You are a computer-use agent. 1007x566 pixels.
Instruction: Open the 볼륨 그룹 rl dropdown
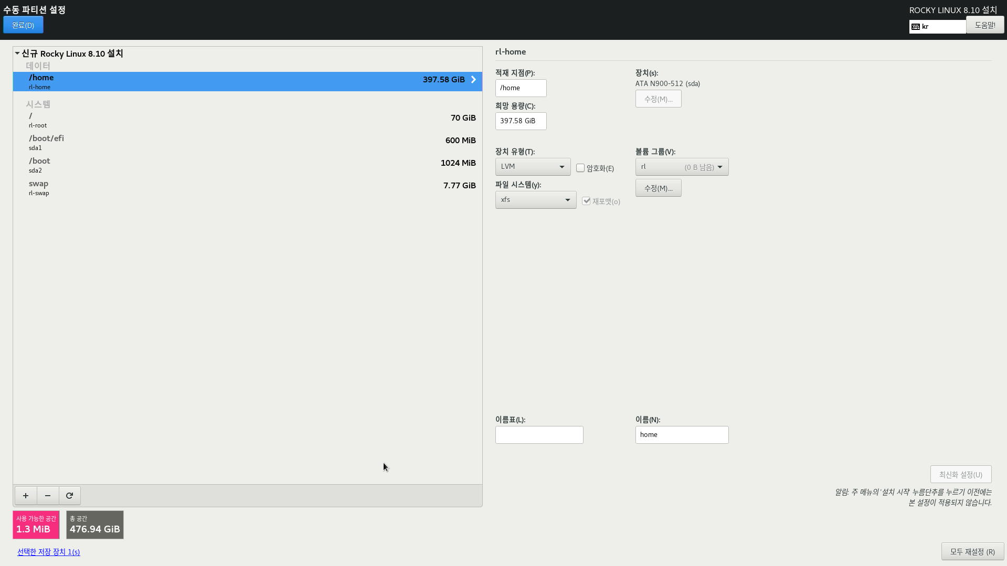pyautogui.click(x=682, y=167)
